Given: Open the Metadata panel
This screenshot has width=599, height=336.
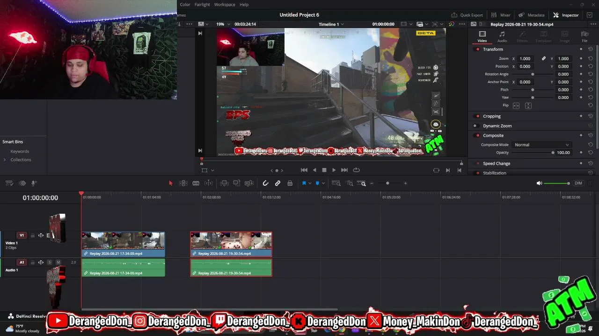Looking at the screenshot, I should pyautogui.click(x=532, y=15).
